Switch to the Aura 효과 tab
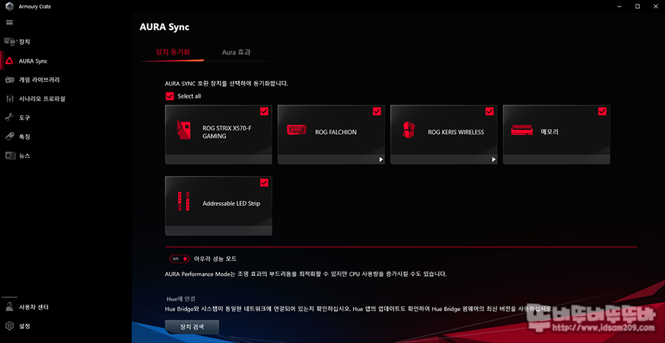Screen dimensions: 665x343 (x=236, y=52)
